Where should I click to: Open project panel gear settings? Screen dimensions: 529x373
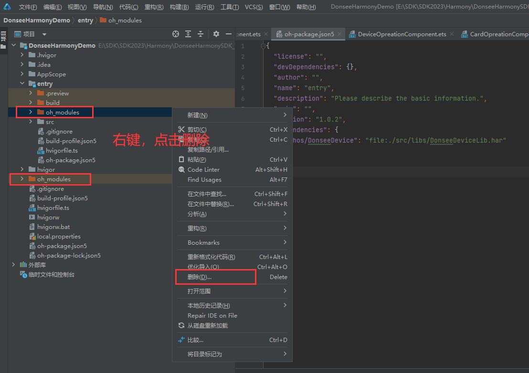[216, 34]
